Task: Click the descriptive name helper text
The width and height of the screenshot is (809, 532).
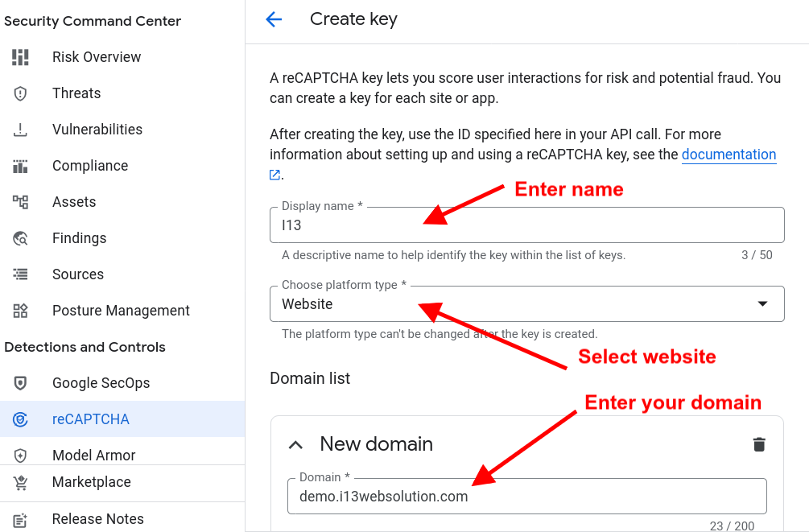Action: [x=453, y=255]
